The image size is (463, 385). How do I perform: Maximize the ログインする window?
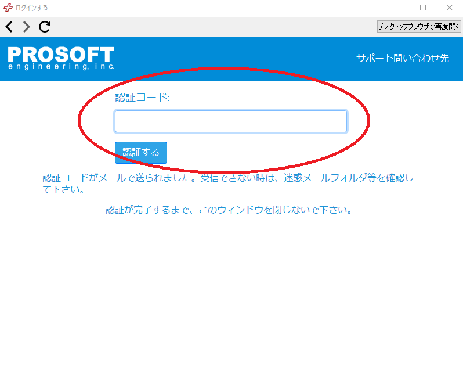click(x=423, y=8)
